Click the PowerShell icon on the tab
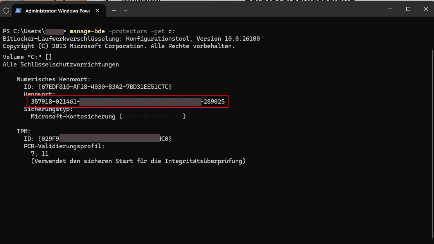The height and width of the screenshot is (244, 434). click(x=18, y=11)
